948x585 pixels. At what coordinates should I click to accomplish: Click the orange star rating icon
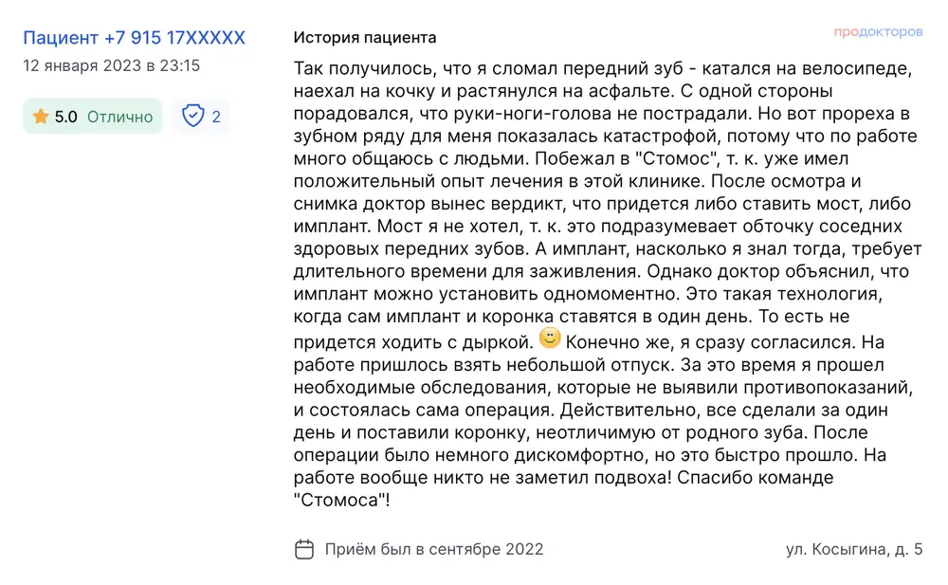tap(41, 117)
